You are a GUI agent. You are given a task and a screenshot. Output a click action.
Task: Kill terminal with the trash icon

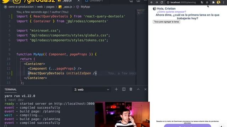[x=131, y=89]
